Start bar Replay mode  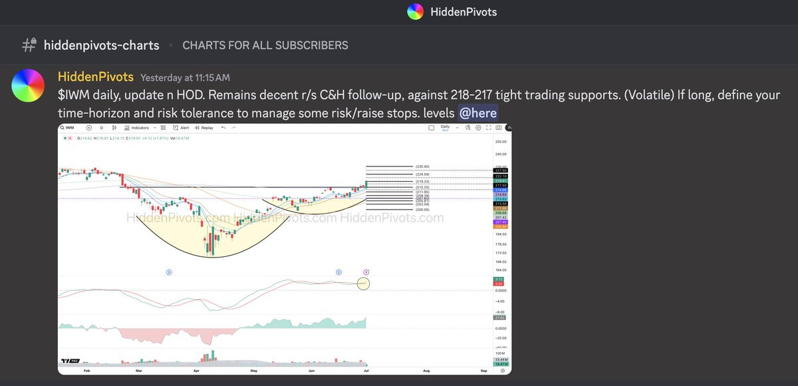tap(203, 128)
